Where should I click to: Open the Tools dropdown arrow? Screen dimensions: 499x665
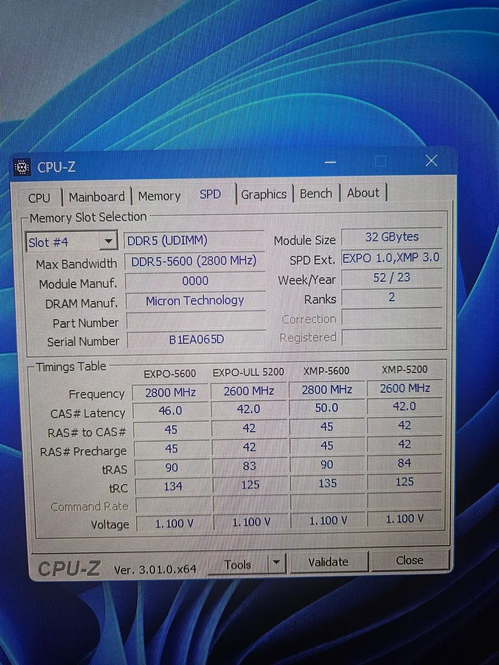click(x=276, y=563)
